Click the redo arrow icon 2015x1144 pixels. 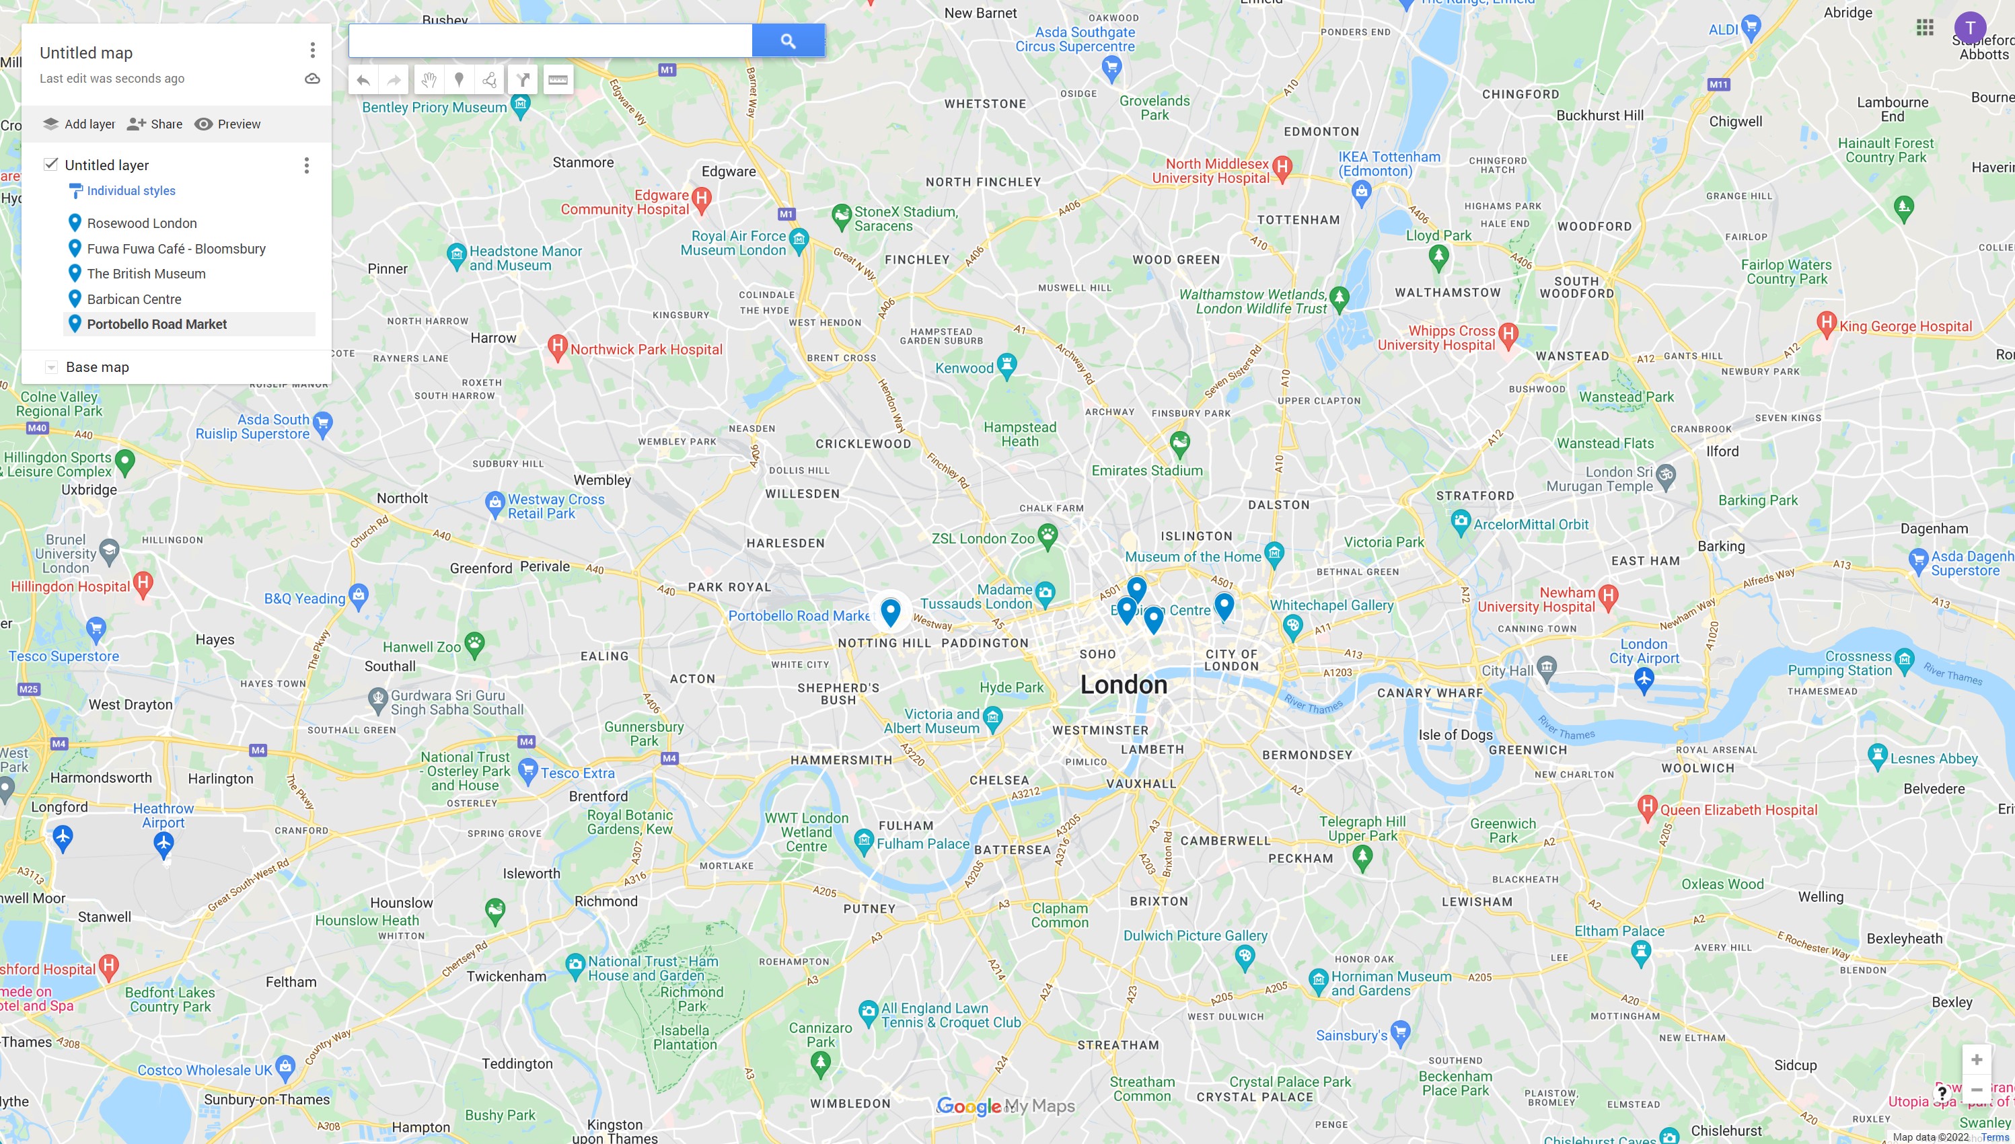tap(394, 77)
